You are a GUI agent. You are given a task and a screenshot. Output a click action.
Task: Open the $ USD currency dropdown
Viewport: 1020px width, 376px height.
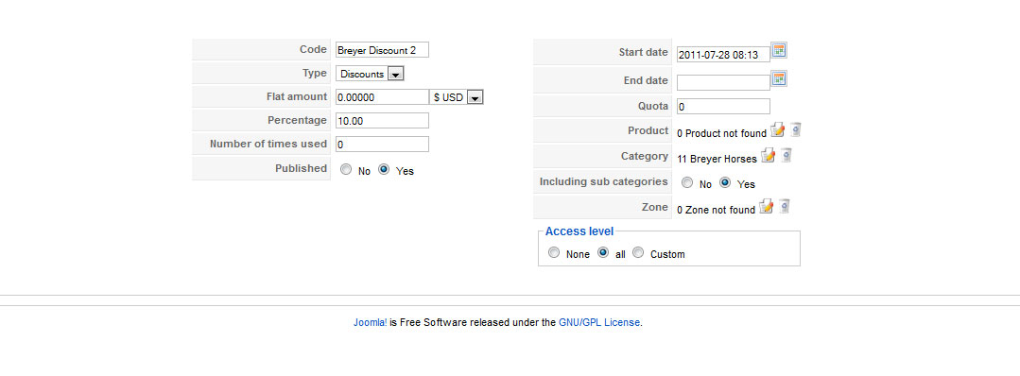pos(457,97)
